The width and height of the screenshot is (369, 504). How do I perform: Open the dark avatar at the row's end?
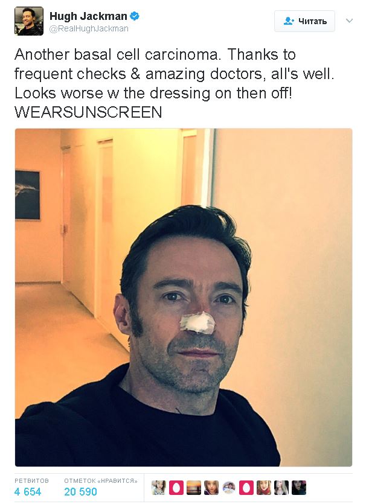(x=299, y=488)
